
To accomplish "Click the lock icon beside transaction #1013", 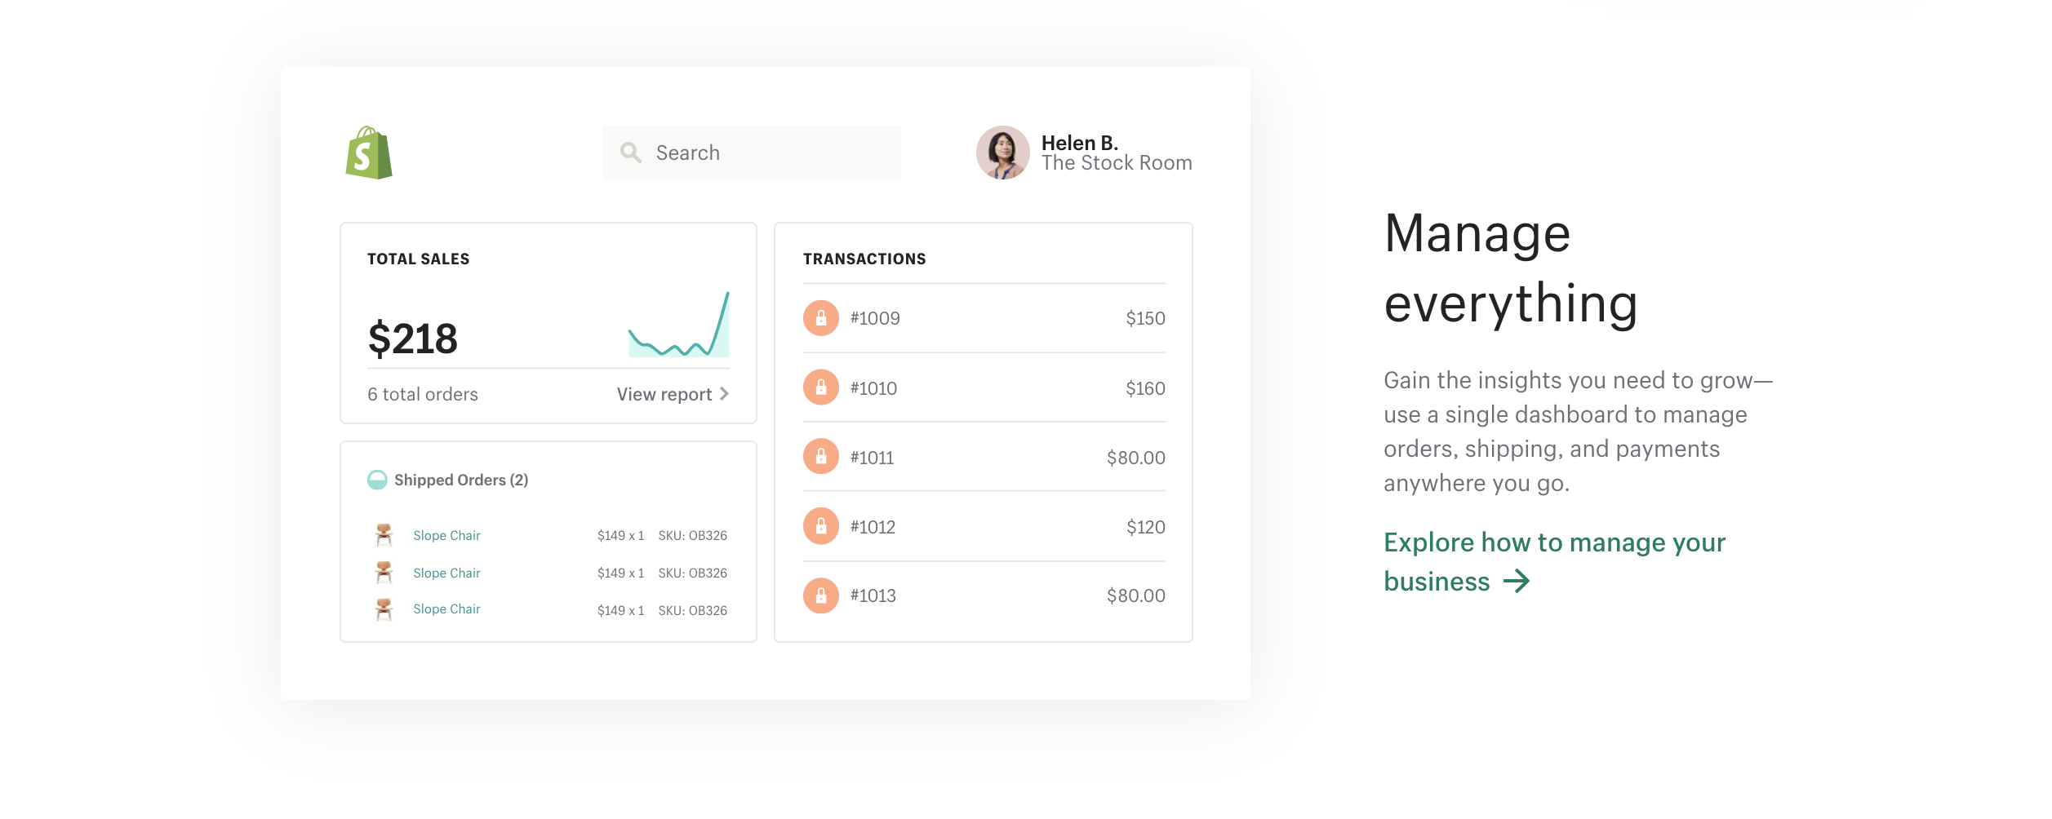I will pos(819,595).
